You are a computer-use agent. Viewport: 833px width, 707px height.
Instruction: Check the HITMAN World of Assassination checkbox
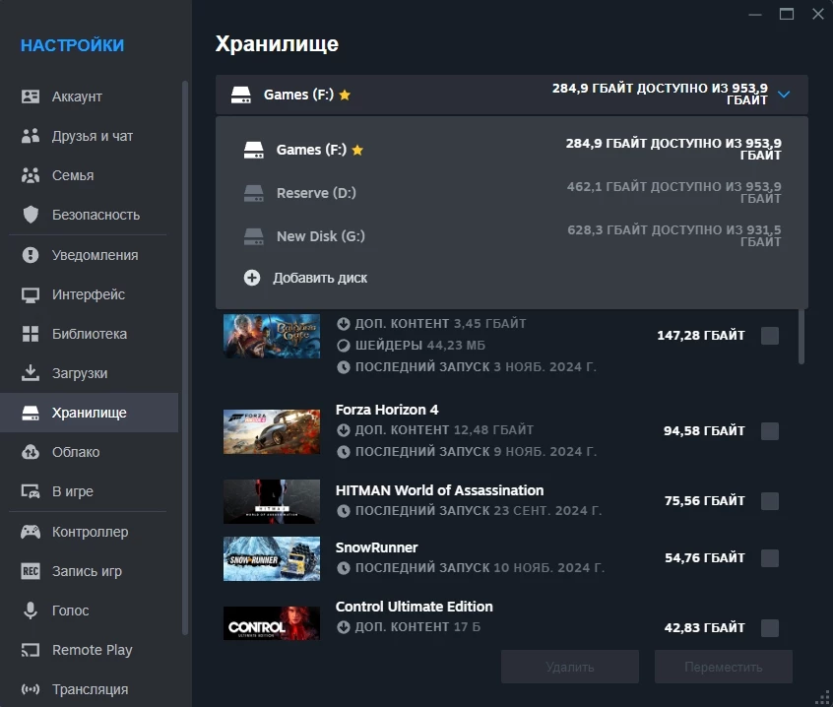coord(770,501)
